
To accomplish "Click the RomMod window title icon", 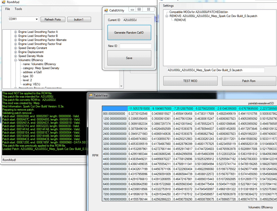I will (x=3, y=2).
